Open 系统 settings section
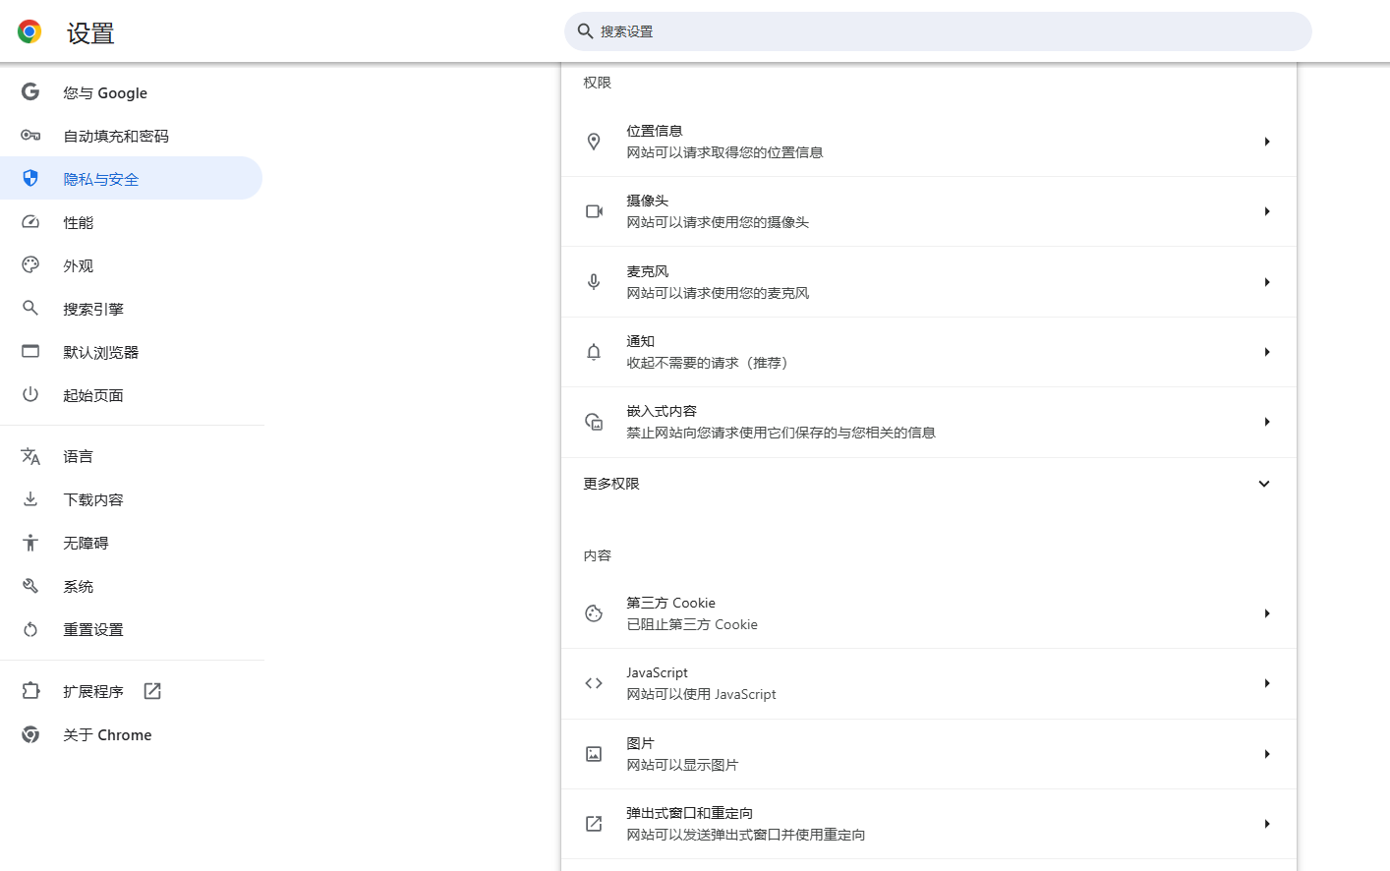Viewport: 1390px width, 871px height. pos(131,586)
